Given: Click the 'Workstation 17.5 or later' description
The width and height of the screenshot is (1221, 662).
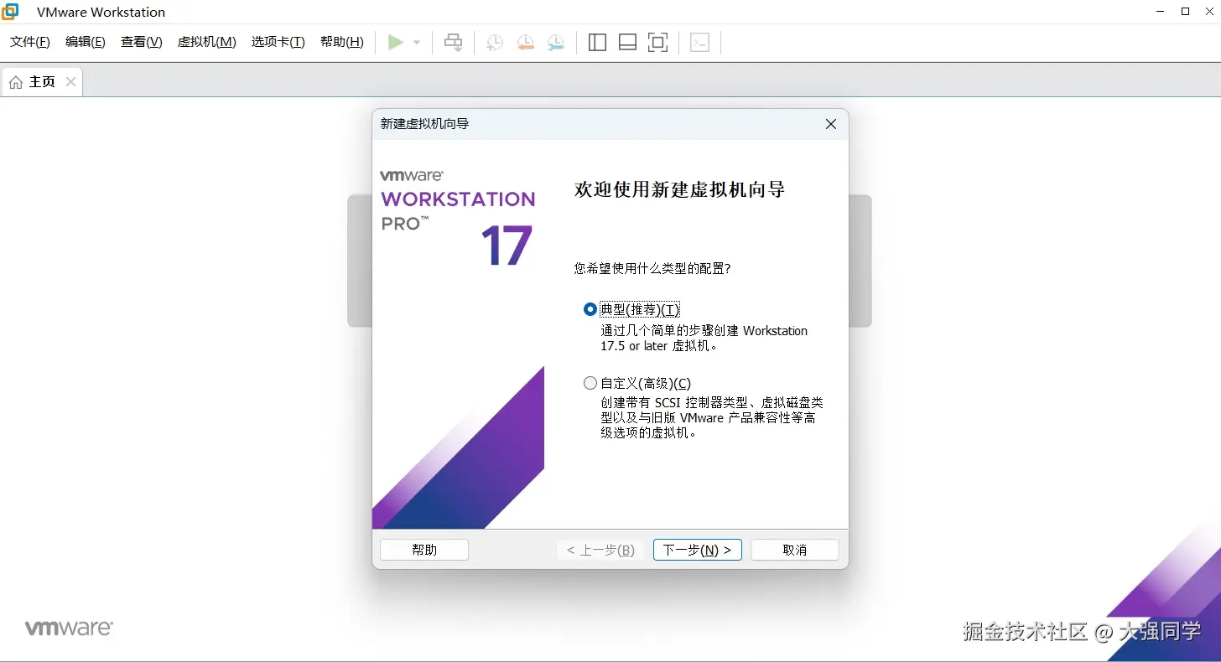Looking at the screenshot, I should 704,339.
